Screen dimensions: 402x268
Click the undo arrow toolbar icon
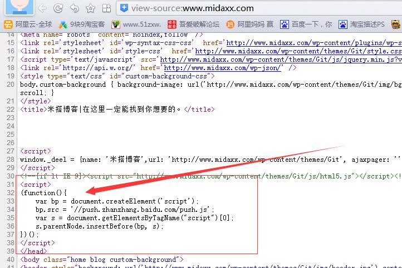75,8
